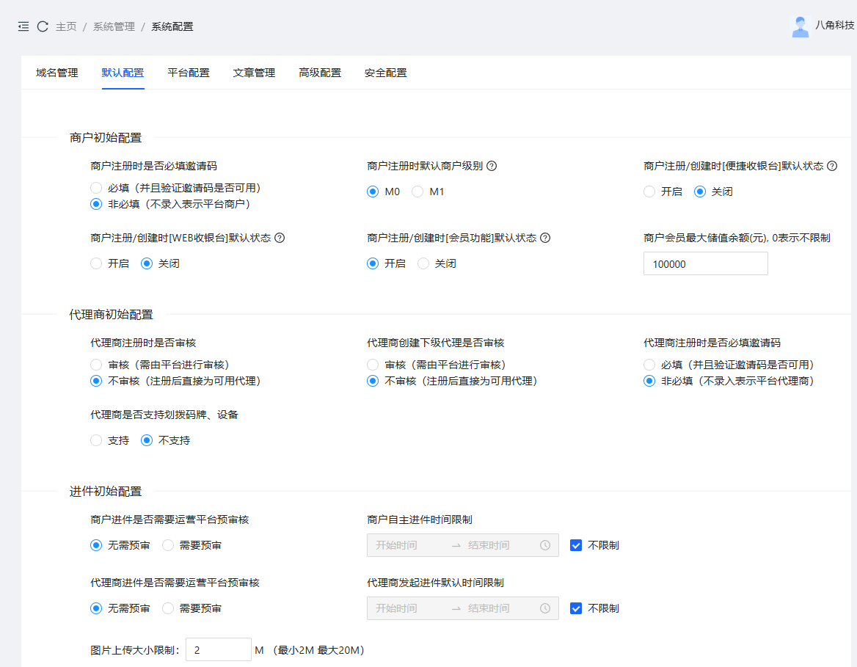The image size is (857, 667).
Task: Select 必填 for 商户注册时是否必填邀请码
Action: pyautogui.click(x=96, y=188)
